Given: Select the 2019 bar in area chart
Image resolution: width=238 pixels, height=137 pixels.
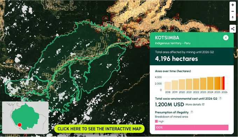Looking at the screenshot, I should tap(175, 85).
